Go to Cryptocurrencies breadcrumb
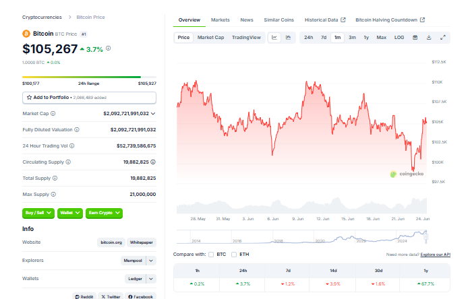Image resolution: width=470 pixels, height=299 pixels. click(x=42, y=17)
